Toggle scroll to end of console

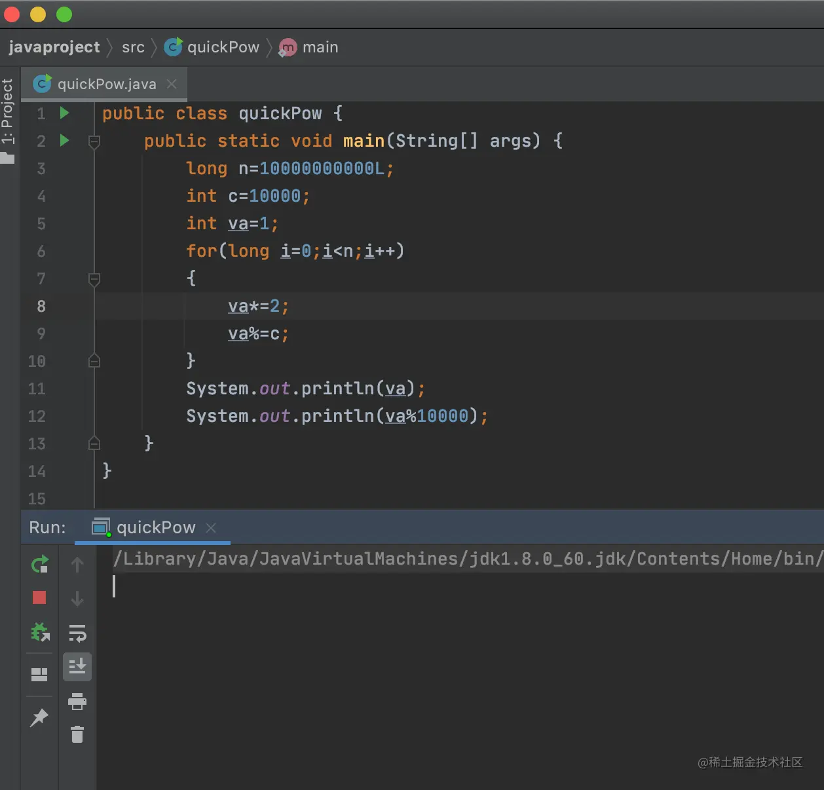(x=77, y=667)
